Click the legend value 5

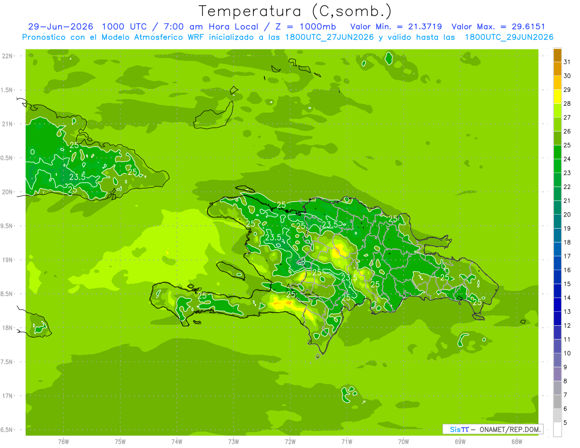point(565,423)
